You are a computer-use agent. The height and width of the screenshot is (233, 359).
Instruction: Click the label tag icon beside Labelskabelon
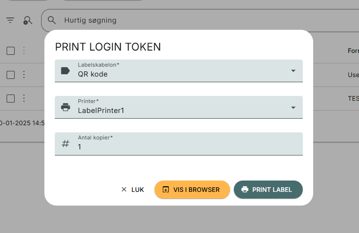65,71
